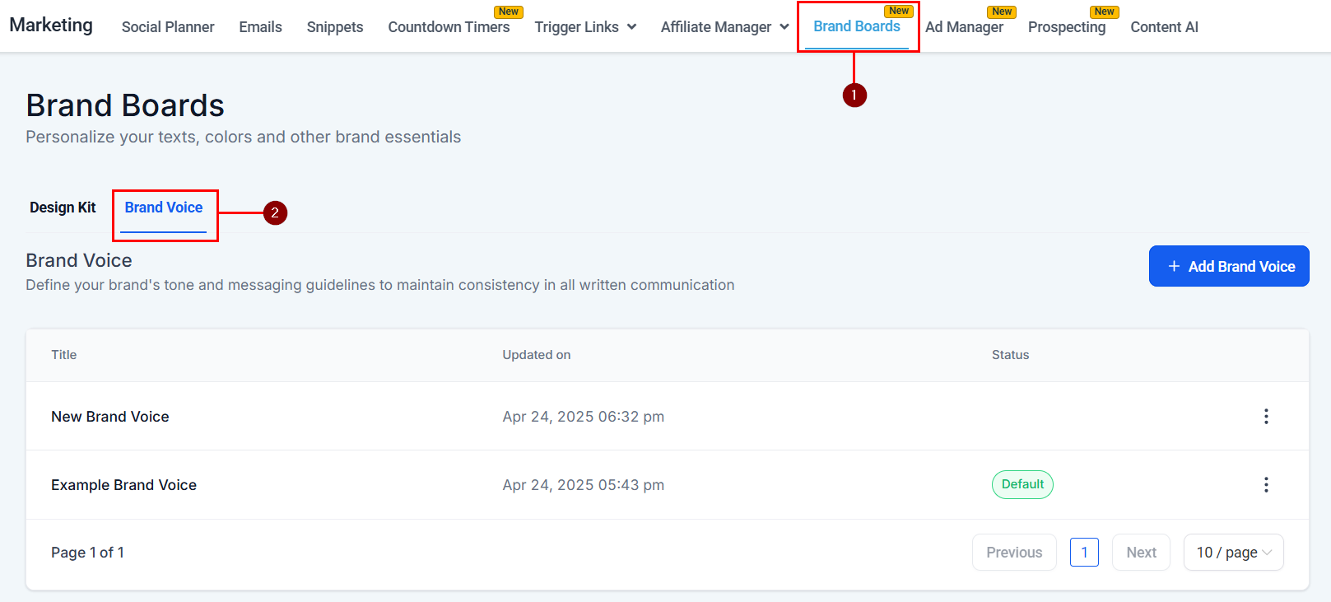The height and width of the screenshot is (602, 1331).
Task: Open the Example Brand Voice entry
Action: click(123, 485)
